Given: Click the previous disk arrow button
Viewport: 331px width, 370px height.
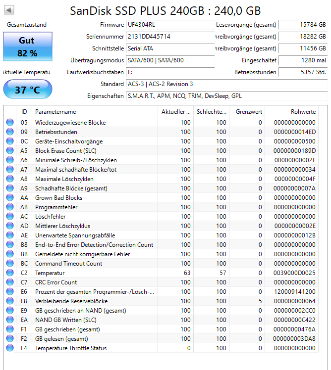Looking at the screenshot, I should pyautogui.click(x=9, y=10).
